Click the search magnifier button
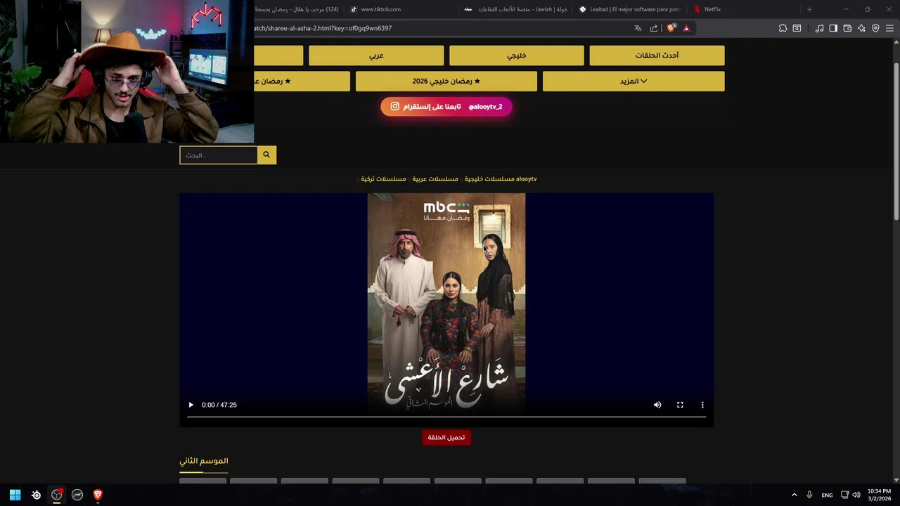This screenshot has width=900, height=506. pos(266,155)
